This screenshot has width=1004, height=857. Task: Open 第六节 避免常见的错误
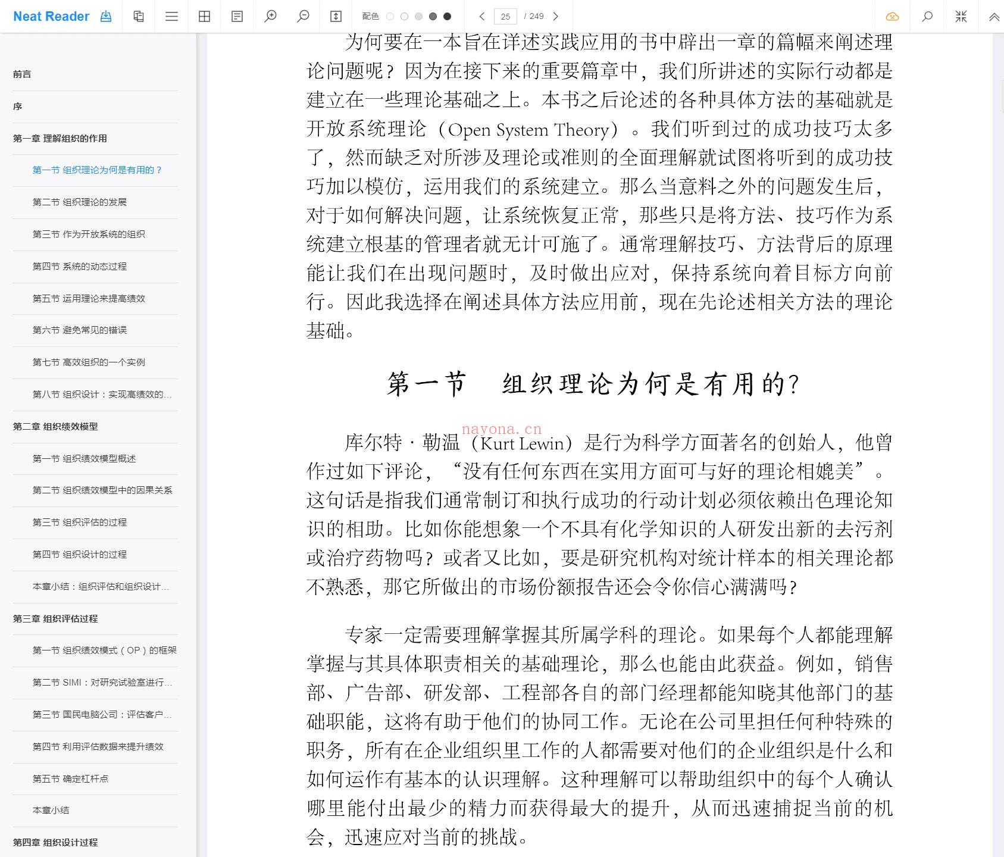click(80, 330)
